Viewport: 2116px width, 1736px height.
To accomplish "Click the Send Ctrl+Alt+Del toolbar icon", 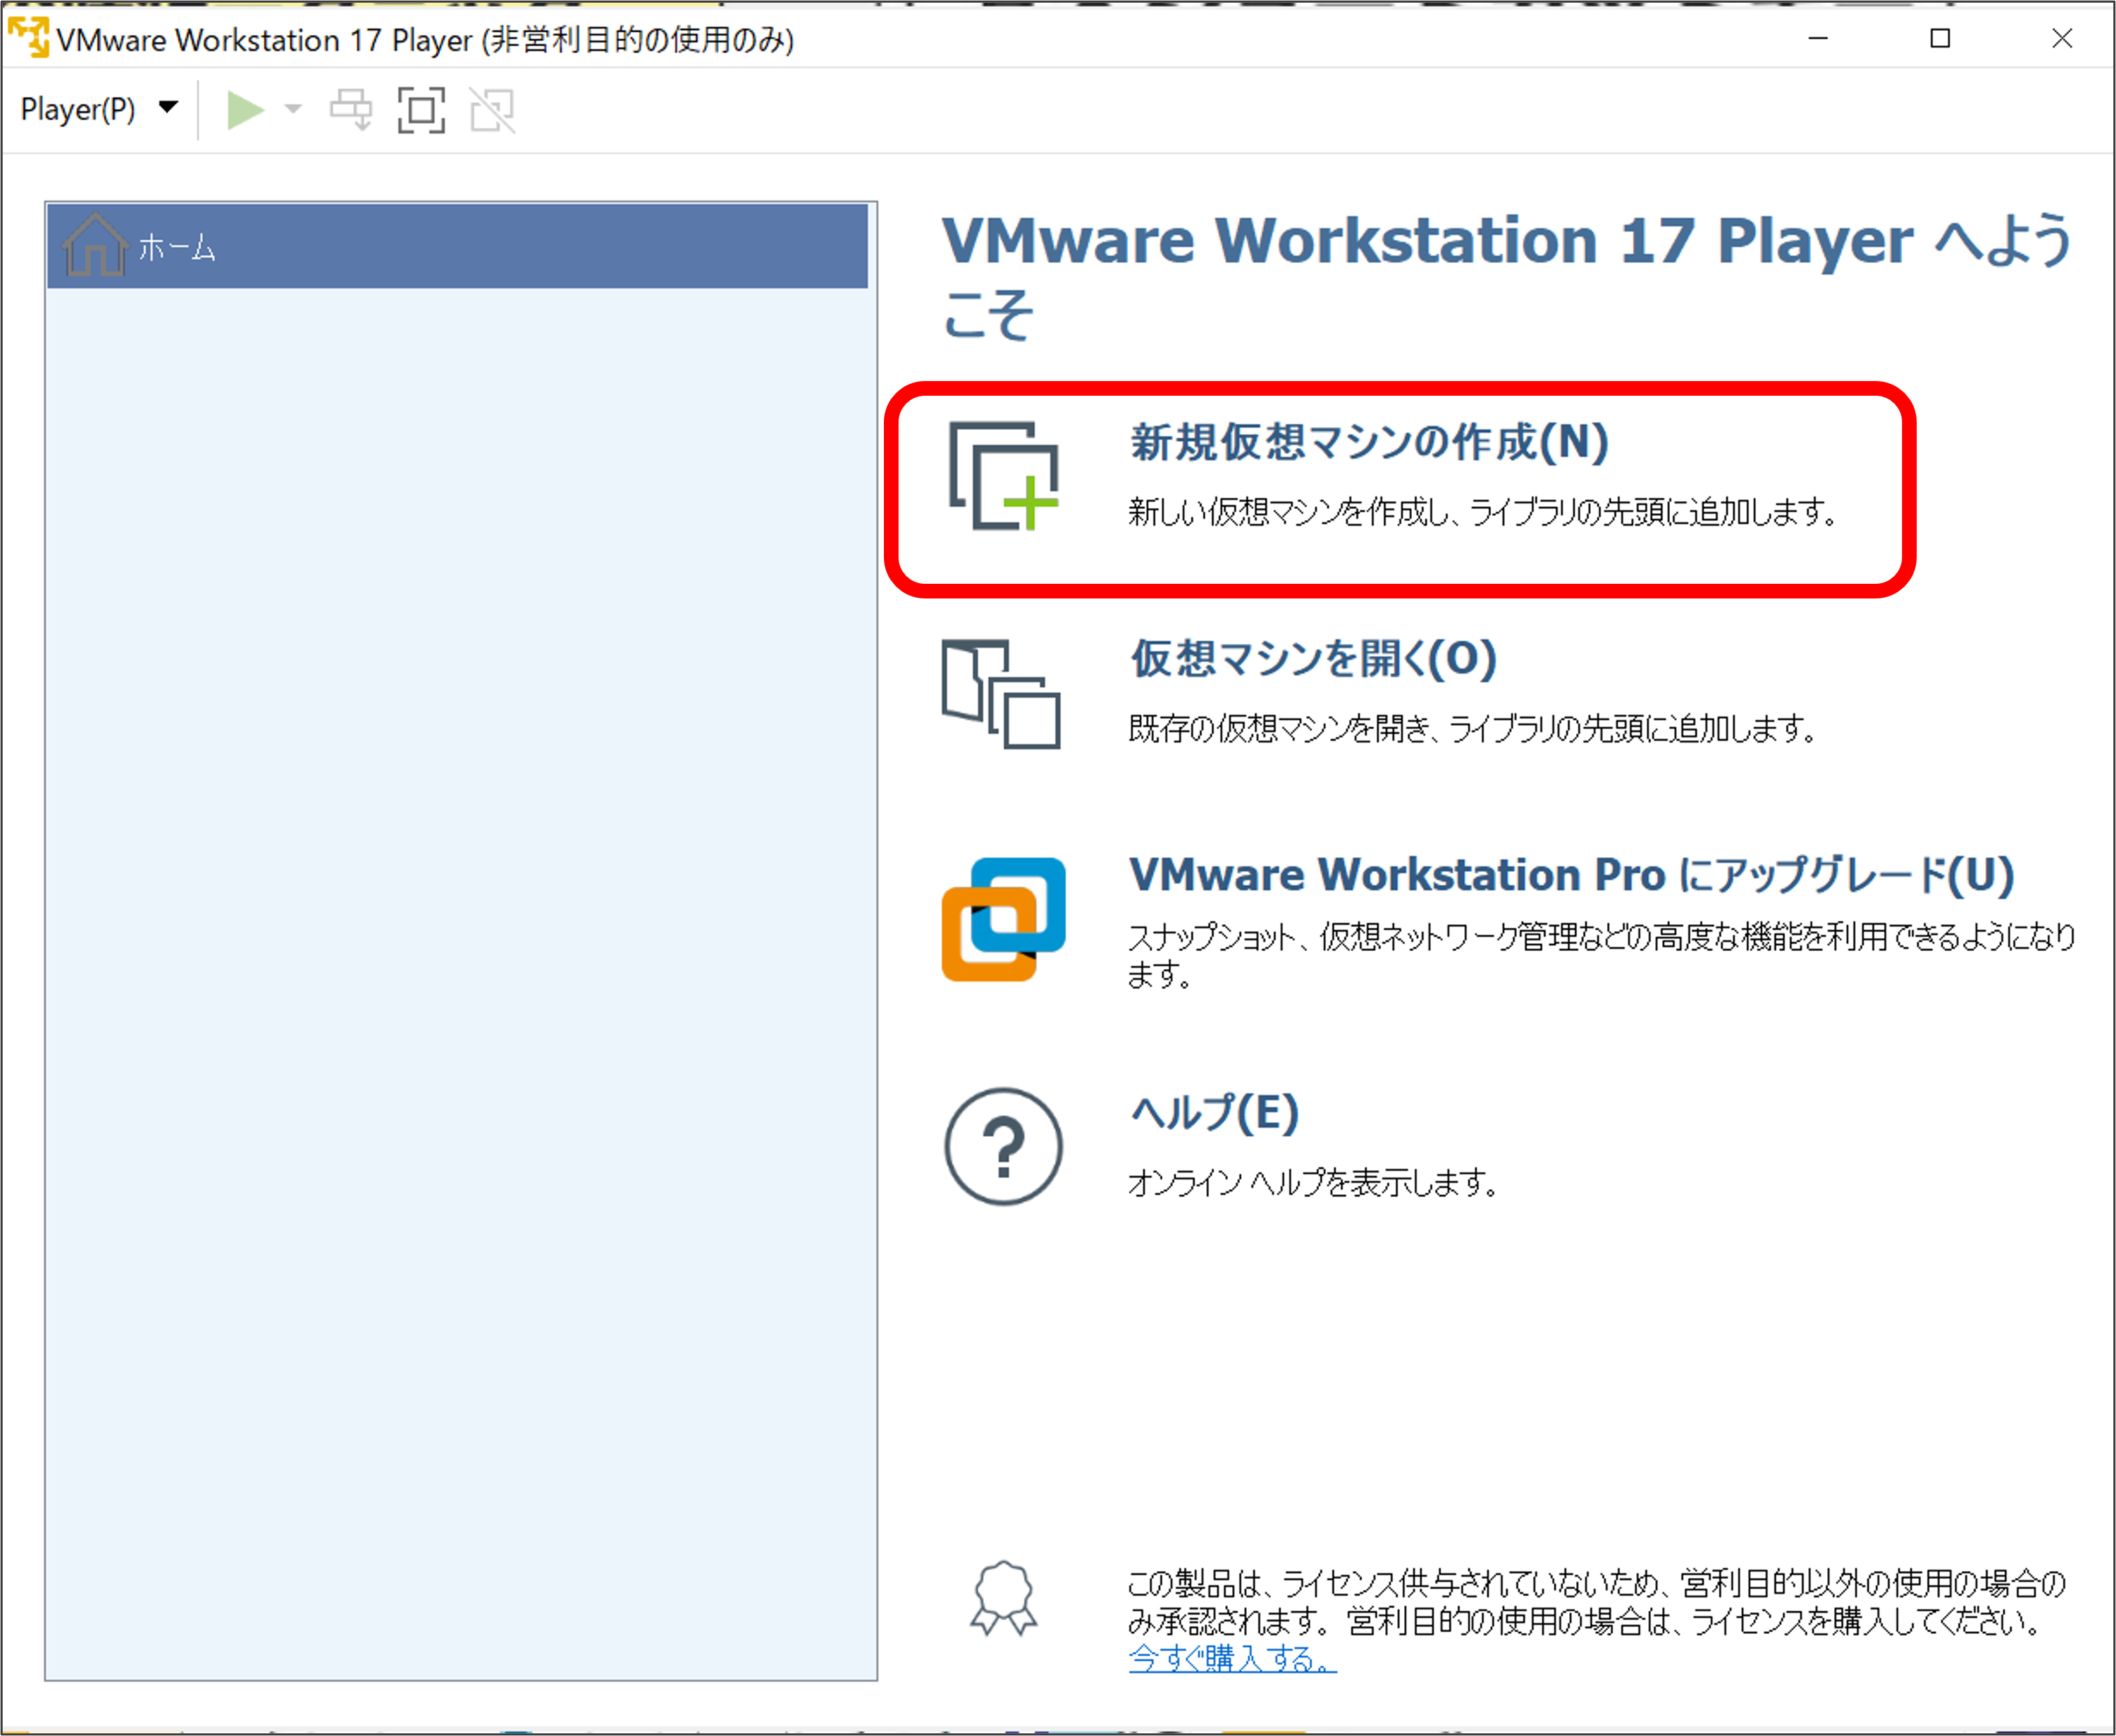I will click(351, 110).
